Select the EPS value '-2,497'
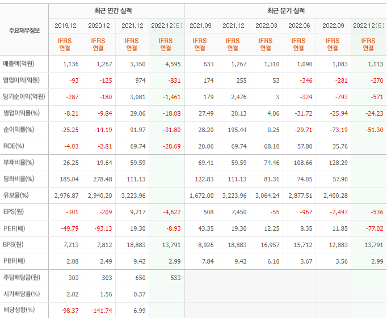The height and width of the screenshot is (318, 391). (339, 212)
